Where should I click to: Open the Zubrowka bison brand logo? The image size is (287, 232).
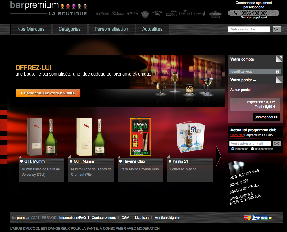click(158, 13)
